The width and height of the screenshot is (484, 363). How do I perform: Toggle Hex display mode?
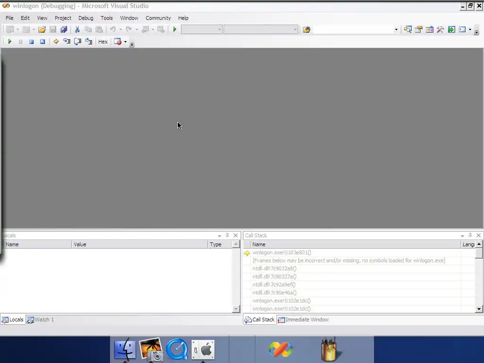103,42
